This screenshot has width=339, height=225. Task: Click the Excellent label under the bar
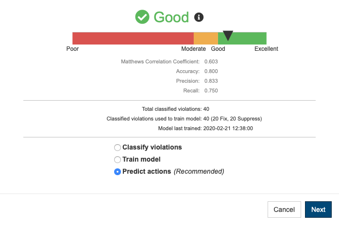266,49
